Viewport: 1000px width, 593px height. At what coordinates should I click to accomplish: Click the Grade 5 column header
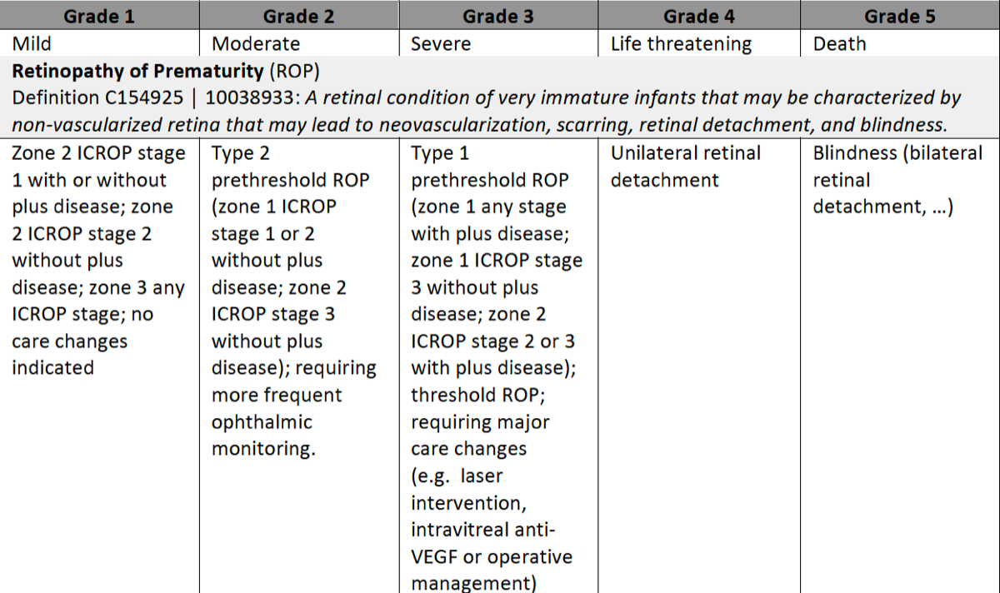click(x=899, y=16)
